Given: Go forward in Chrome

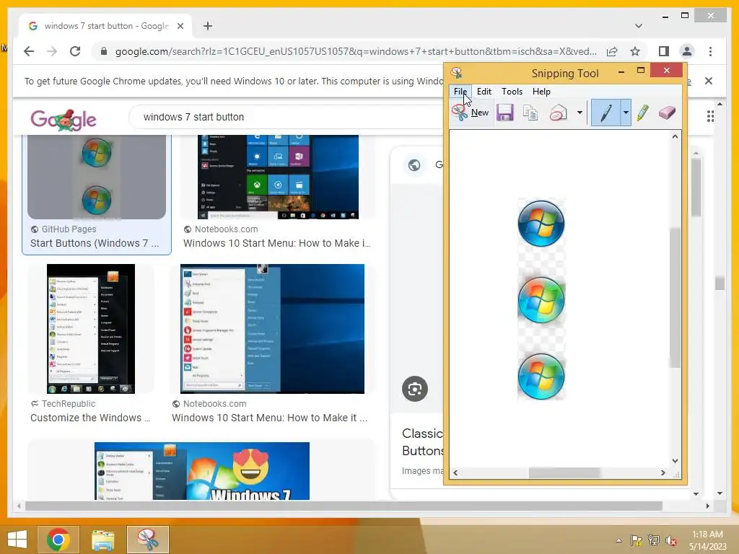Looking at the screenshot, I should pos(52,51).
